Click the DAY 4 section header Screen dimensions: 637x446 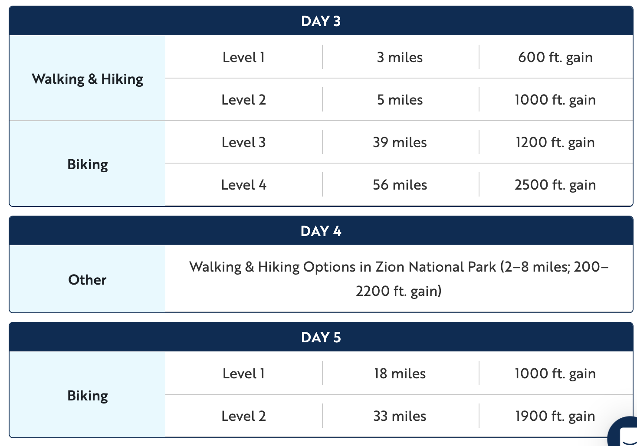tap(321, 231)
